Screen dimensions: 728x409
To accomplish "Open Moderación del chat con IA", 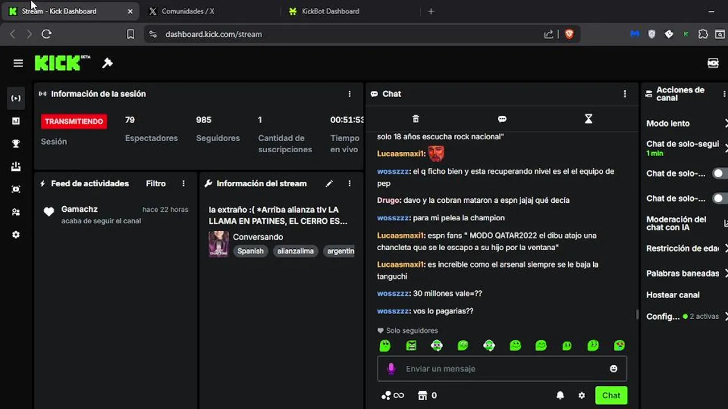I will [687, 223].
